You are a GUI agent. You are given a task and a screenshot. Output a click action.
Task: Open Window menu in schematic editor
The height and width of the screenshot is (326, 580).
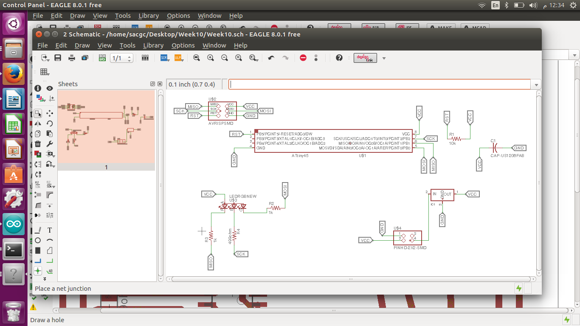click(x=214, y=45)
